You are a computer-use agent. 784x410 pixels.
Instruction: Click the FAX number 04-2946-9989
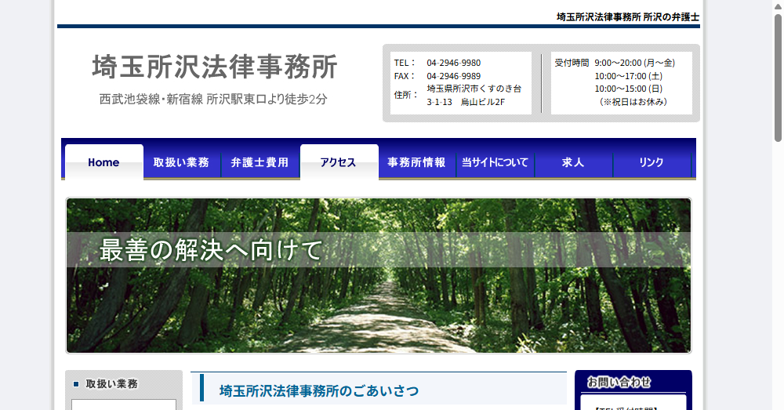[453, 76]
